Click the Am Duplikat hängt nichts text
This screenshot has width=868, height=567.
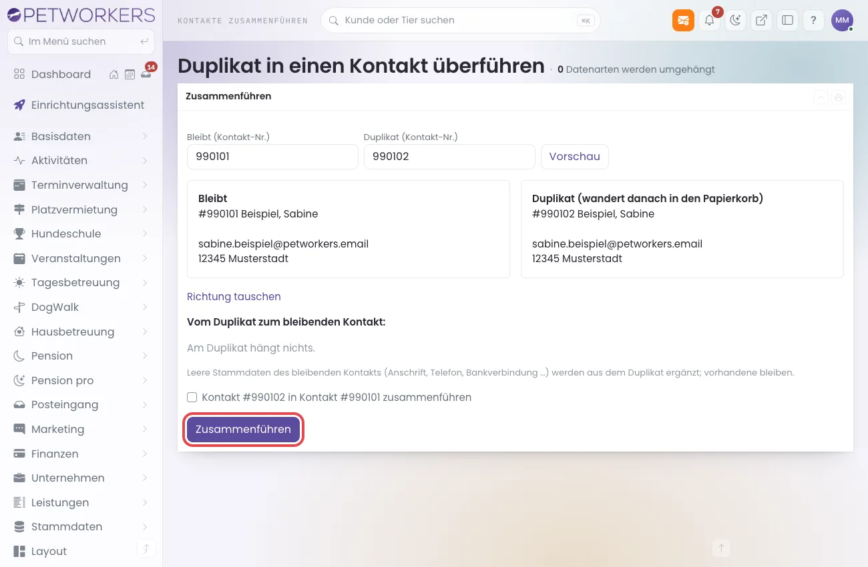pos(251,348)
